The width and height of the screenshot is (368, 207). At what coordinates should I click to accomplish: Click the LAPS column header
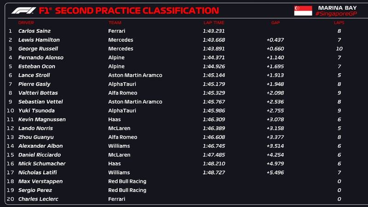[x=339, y=23]
